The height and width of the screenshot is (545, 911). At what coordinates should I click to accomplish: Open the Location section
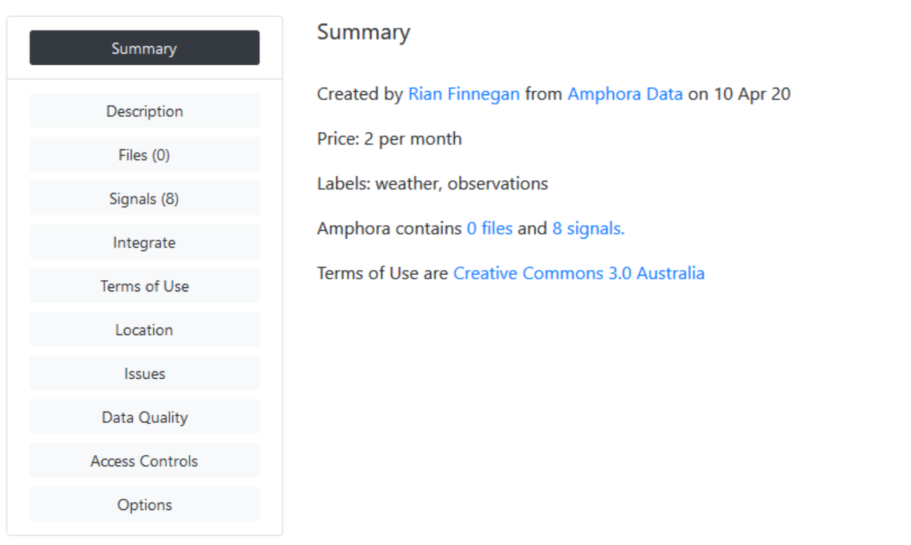click(x=144, y=330)
